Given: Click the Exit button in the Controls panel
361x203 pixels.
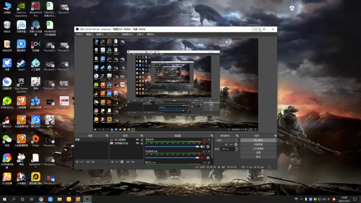Looking at the screenshot, I should (x=258, y=157).
